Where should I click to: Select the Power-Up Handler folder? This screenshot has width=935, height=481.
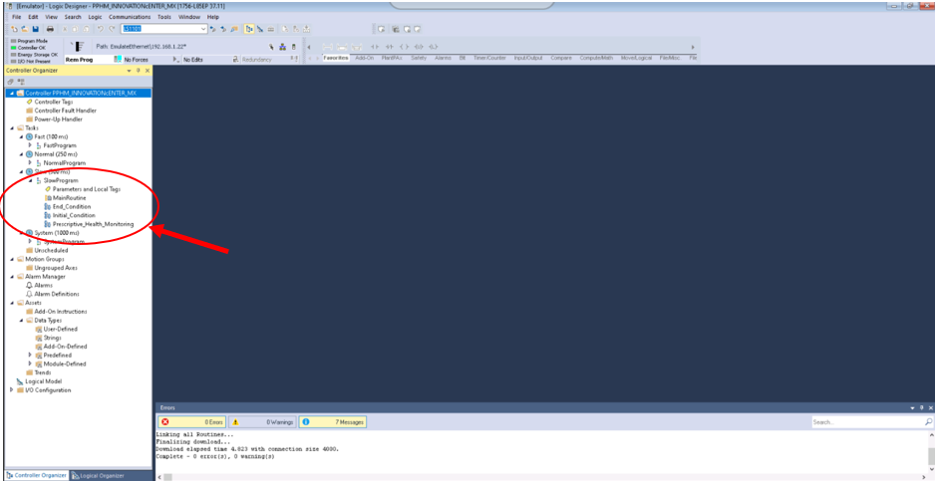point(59,120)
